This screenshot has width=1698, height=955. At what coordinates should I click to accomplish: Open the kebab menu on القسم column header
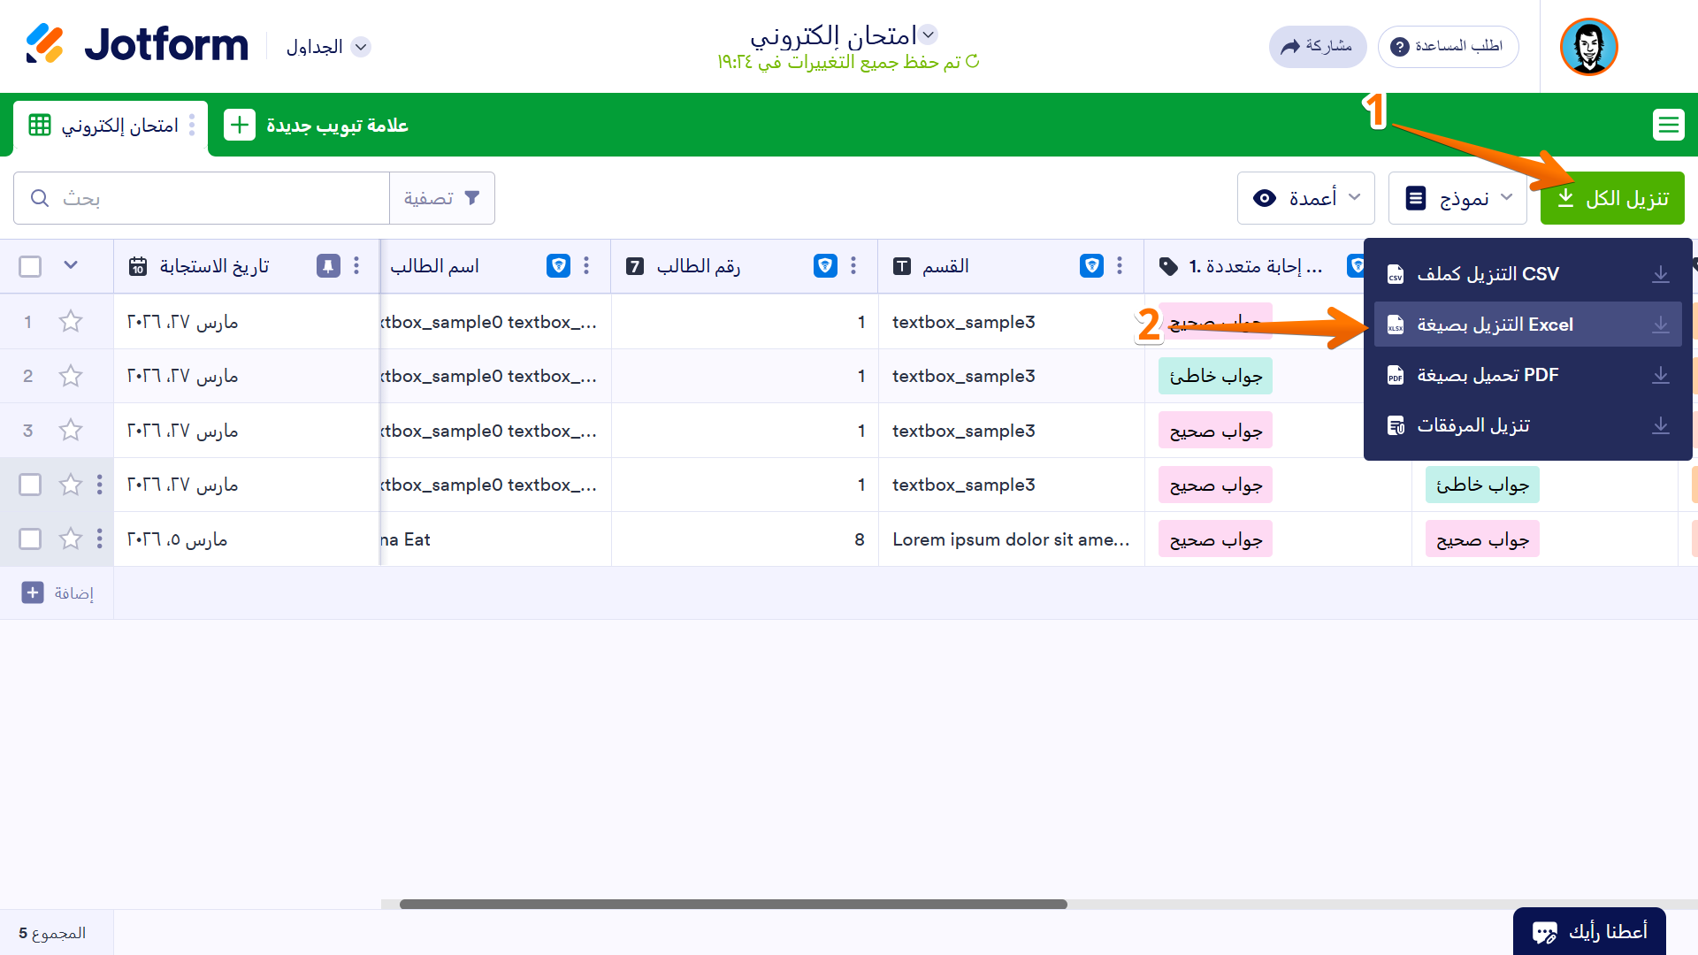tap(1120, 265)
